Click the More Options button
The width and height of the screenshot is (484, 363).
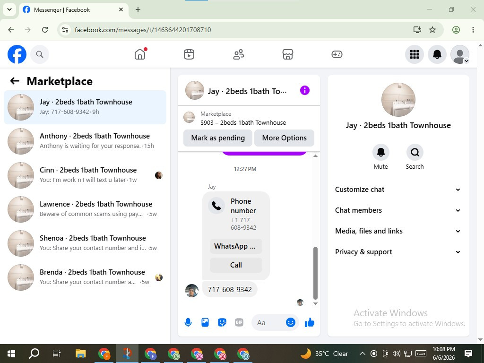coord(284,138)
